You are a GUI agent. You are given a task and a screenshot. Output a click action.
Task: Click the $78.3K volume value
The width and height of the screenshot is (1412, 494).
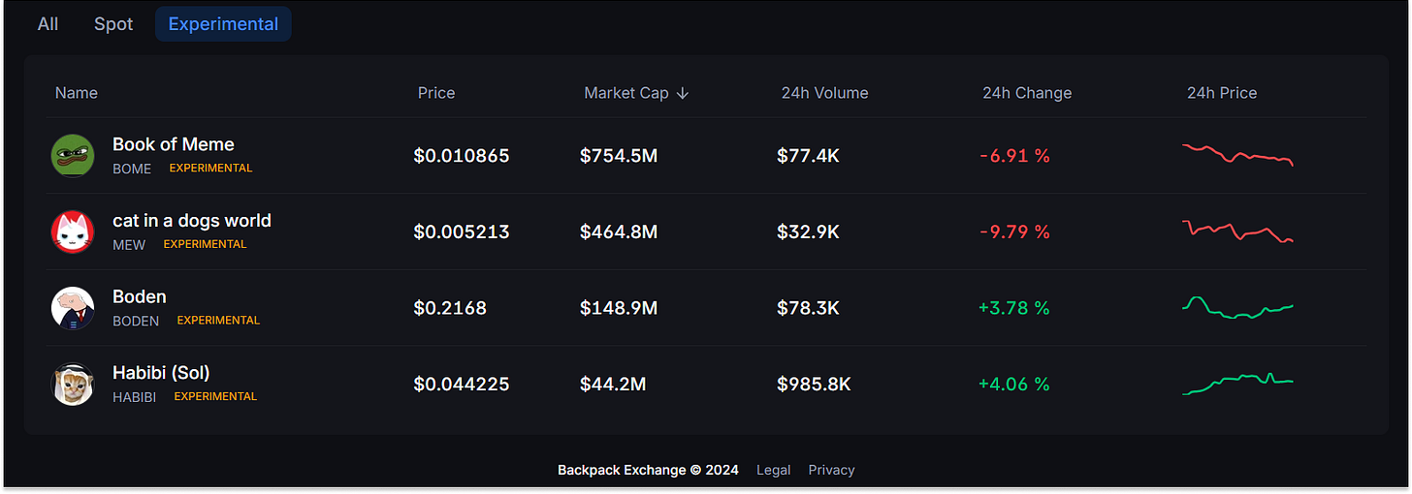[x=808, y=308]
